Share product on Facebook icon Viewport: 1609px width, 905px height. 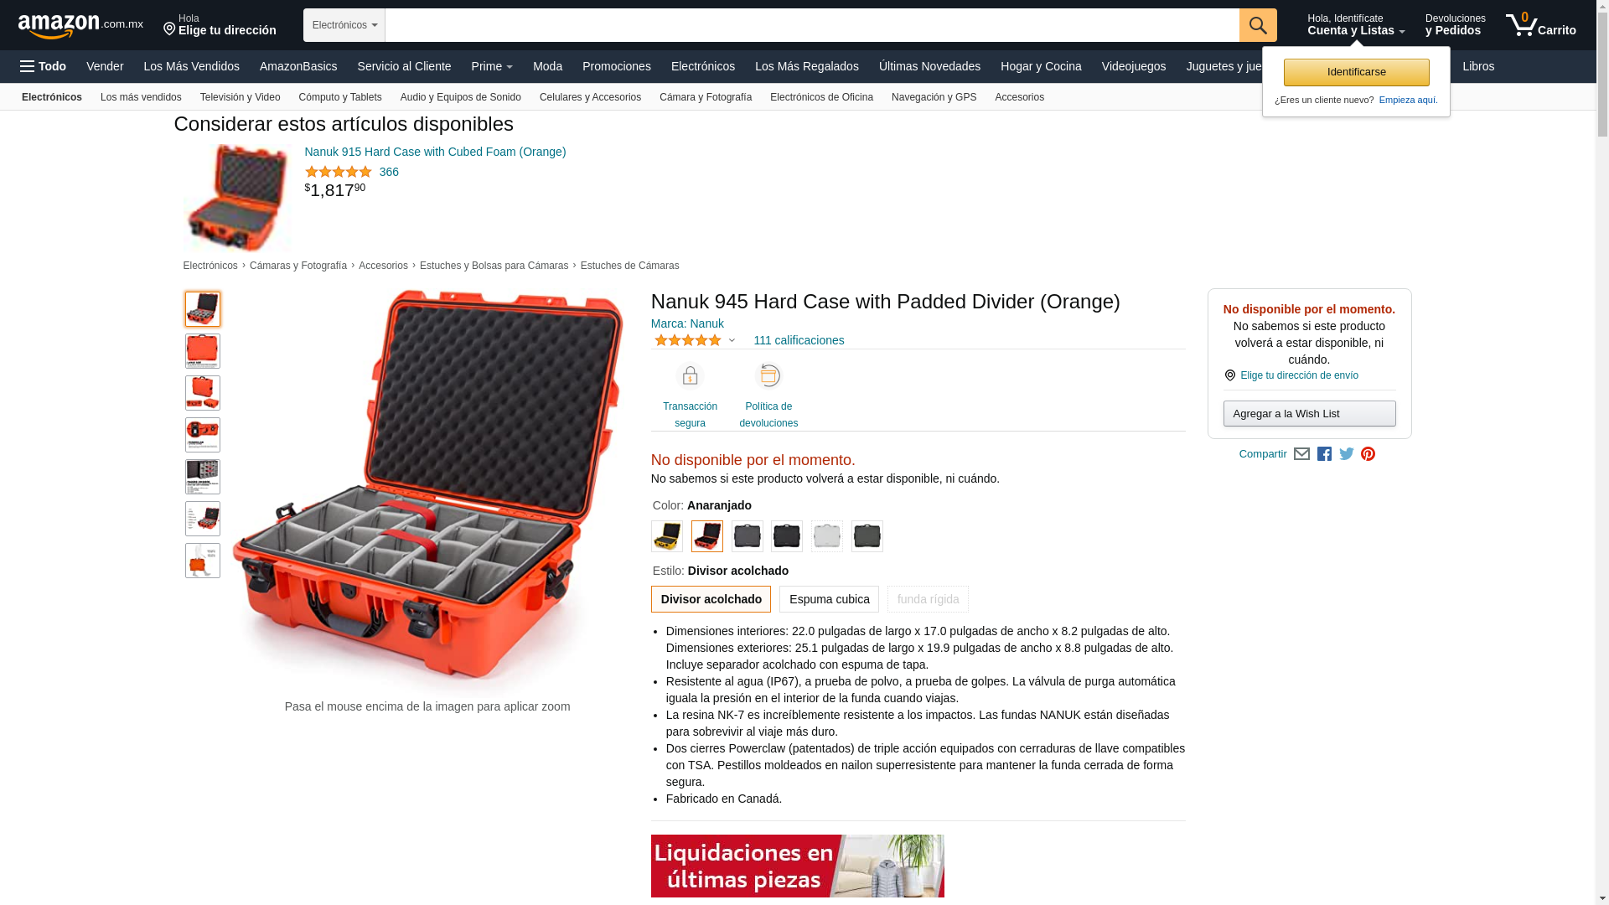pyautogui.click(x=1324, y=454)
